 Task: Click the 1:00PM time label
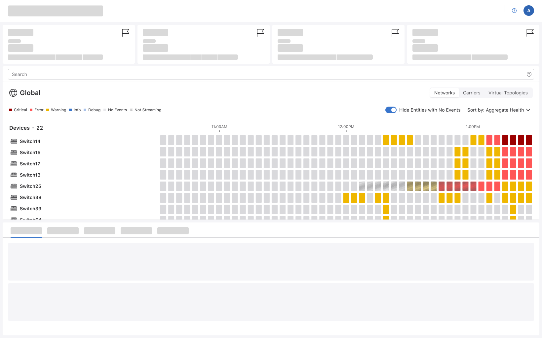coord(473,127)
